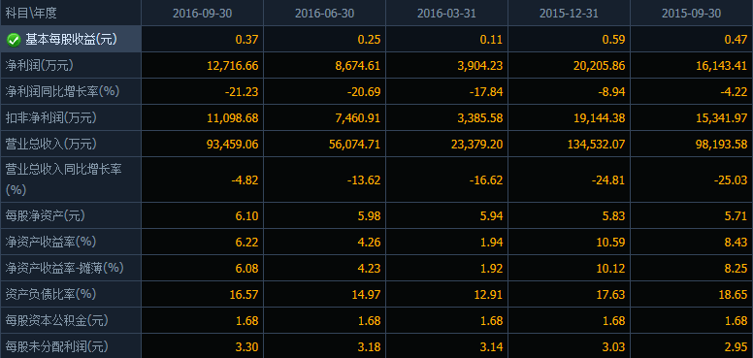Click the 2016-09-30 column header
The height and width of the screenshot is (358, 753).
(202, 13)
